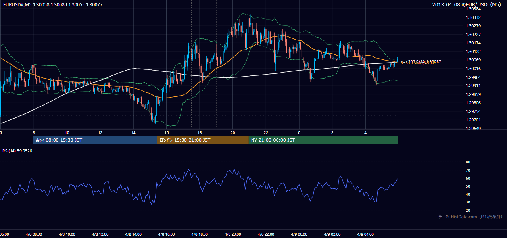
Task: Click RSI scale value 70
Action: pos(468,170)
